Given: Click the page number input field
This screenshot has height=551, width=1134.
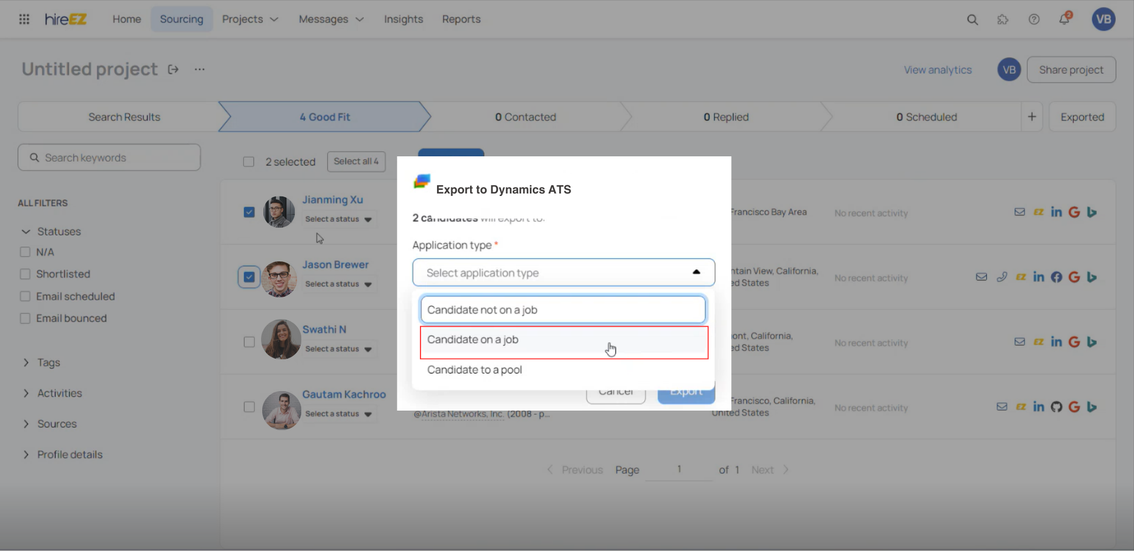Looking at the screenshot, I should pos(679,470).
